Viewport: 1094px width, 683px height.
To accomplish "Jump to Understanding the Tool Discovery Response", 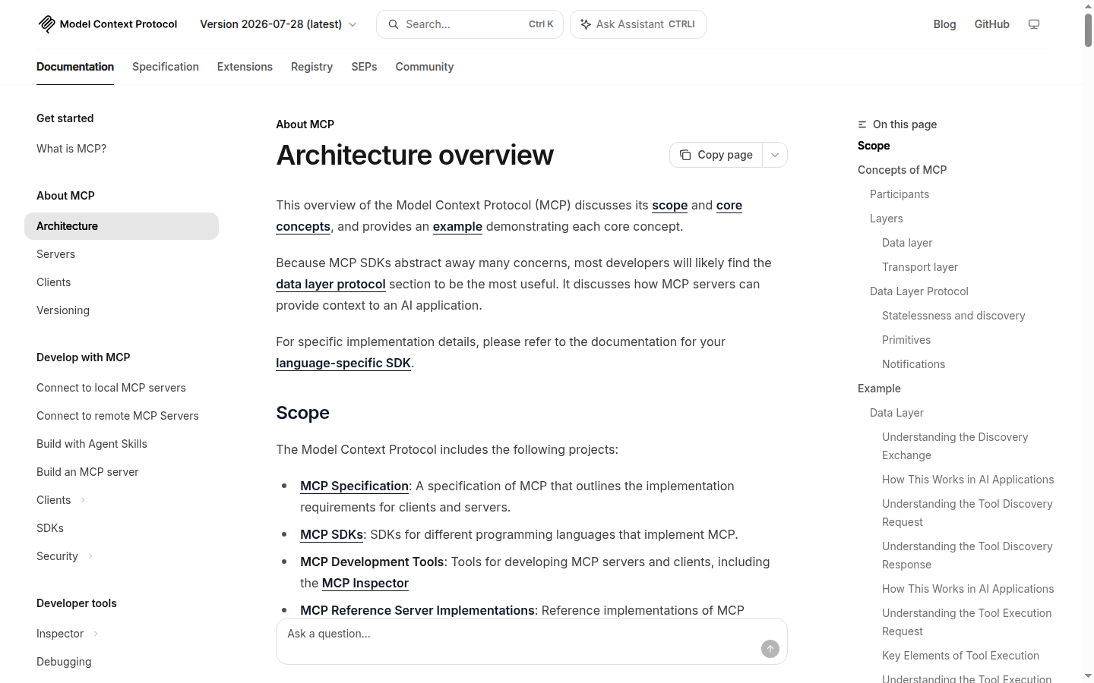I will pyautogui.click(x=967, y=556).
